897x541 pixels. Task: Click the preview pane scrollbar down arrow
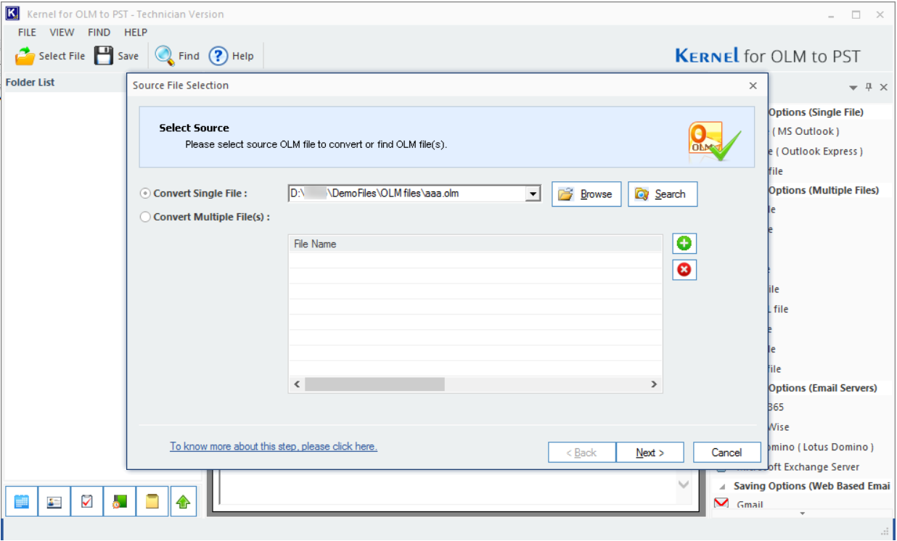click(x=684, y=484)
